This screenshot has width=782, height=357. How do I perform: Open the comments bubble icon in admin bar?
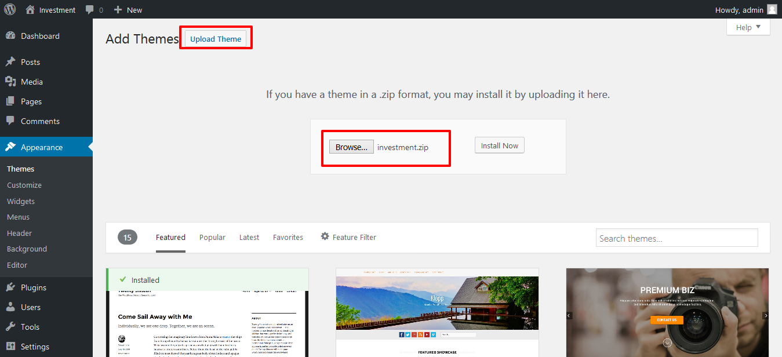click(x=90, y=10)
